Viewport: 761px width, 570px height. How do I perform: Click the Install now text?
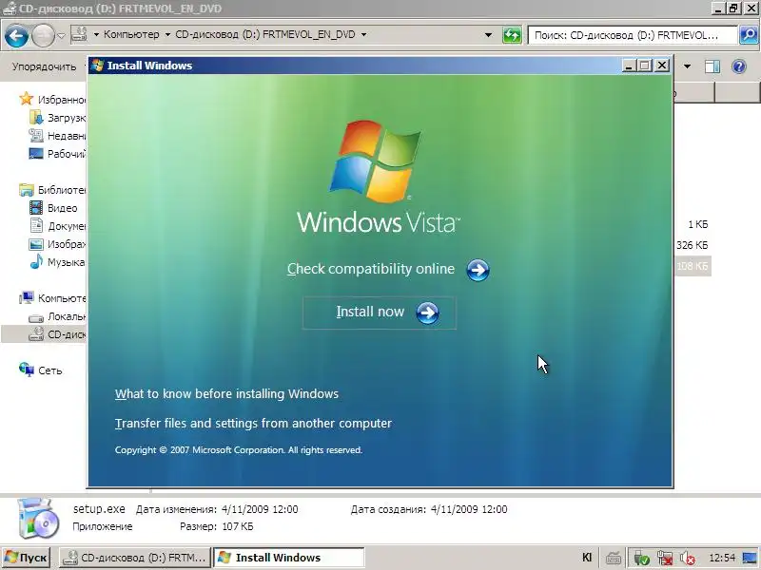pyautogui.click(x=370, y=312)
